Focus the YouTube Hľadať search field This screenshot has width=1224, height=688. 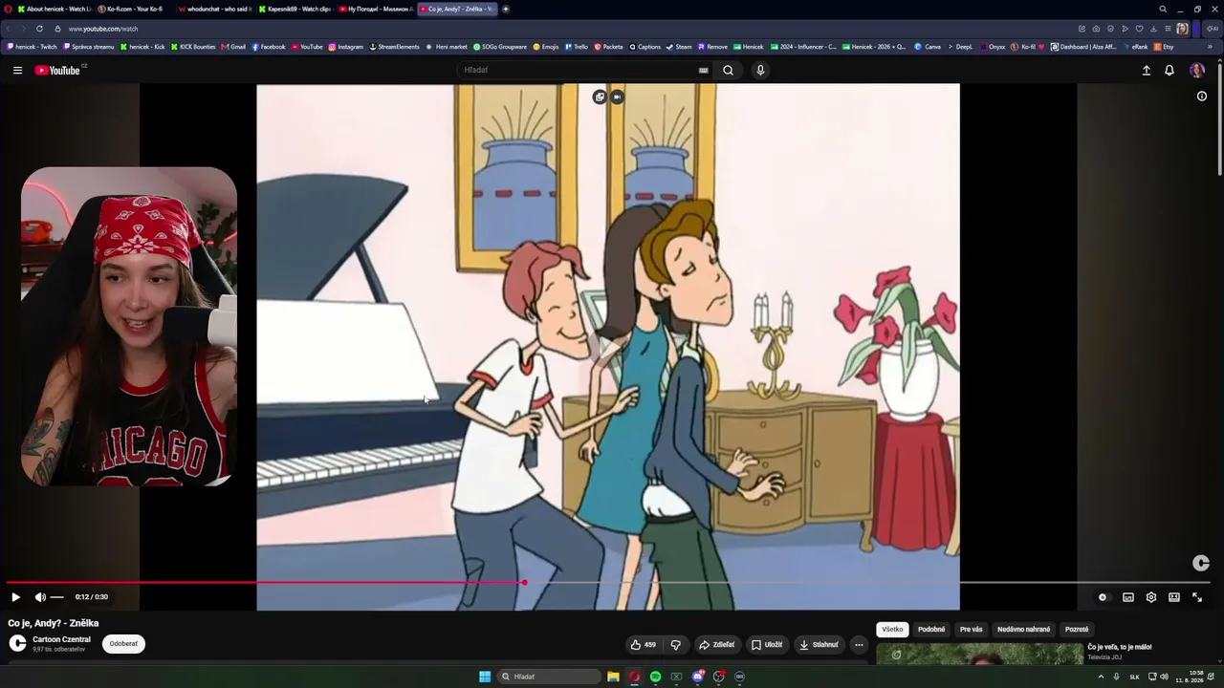pyautogui.click(x=579, y=70)
